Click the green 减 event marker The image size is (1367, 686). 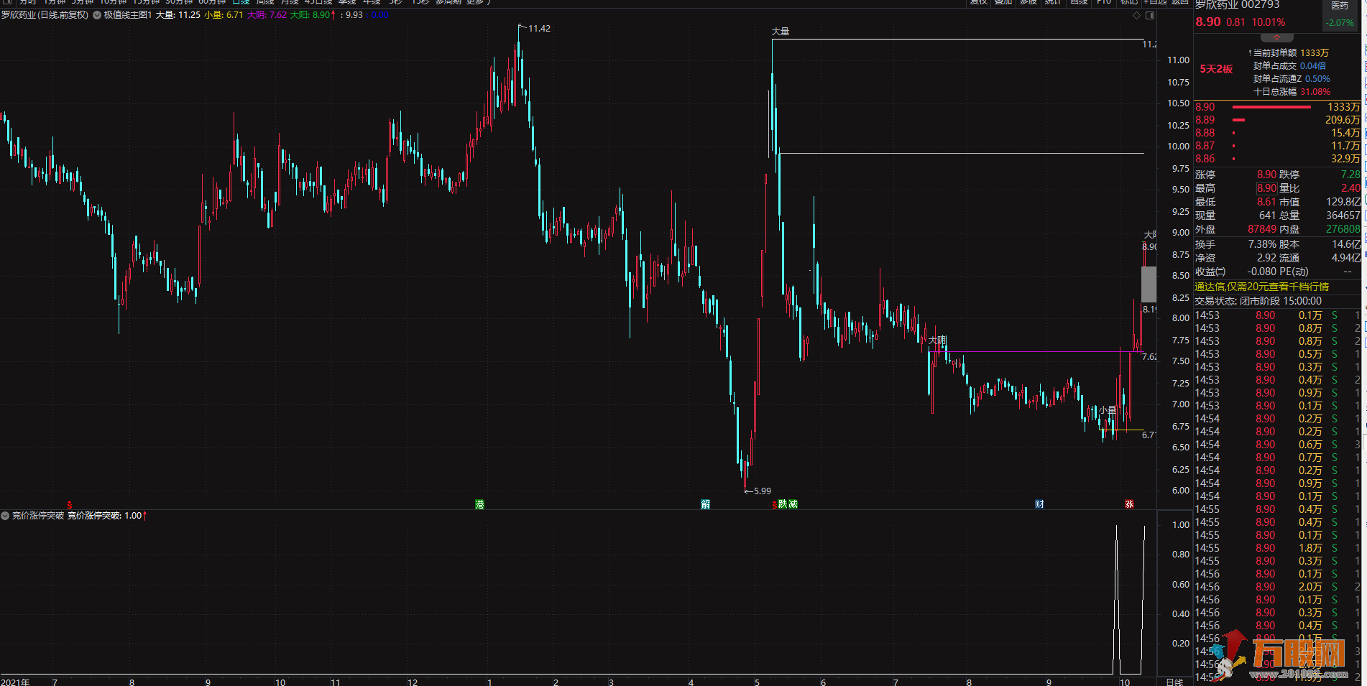pyautogui.click(x=793, y=504)
